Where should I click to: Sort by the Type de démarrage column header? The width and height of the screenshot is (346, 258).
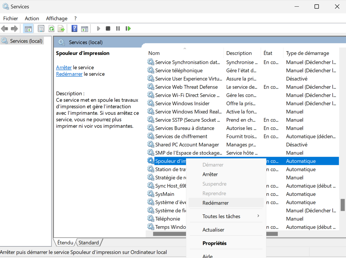pyautogui.click(x=311, y=53)
